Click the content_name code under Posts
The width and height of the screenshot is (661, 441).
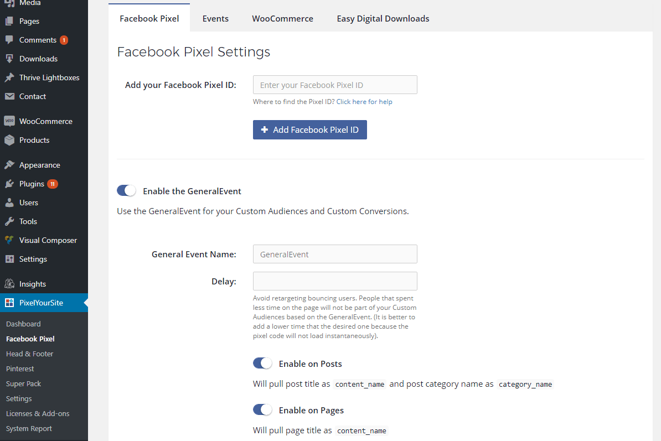360,384
